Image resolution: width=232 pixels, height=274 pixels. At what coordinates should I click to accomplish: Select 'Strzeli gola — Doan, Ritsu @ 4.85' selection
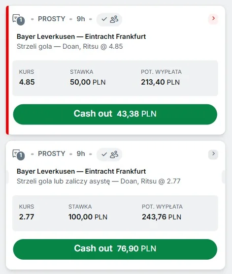tap(69, 46)
